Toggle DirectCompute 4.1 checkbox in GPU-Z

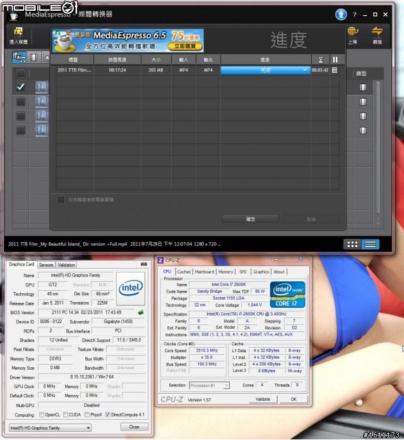[x=107, y=415]
